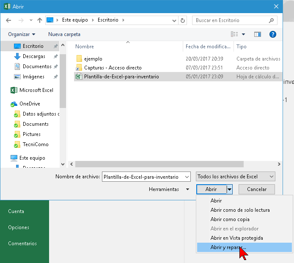Click navigation pane scroll up arrow
The image size is (294, 263).
pyautogui.click(x=63, y=45)
